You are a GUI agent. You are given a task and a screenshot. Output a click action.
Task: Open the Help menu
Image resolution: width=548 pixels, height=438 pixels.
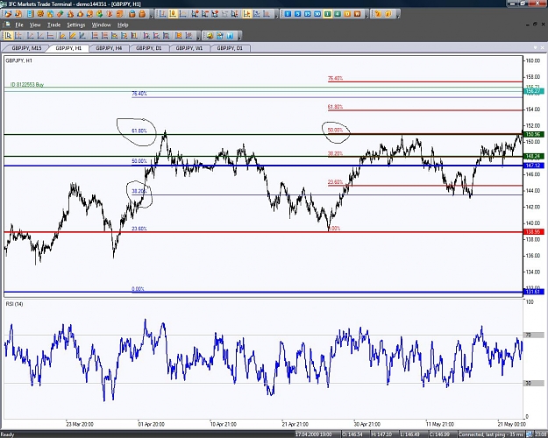click(123, 25)
